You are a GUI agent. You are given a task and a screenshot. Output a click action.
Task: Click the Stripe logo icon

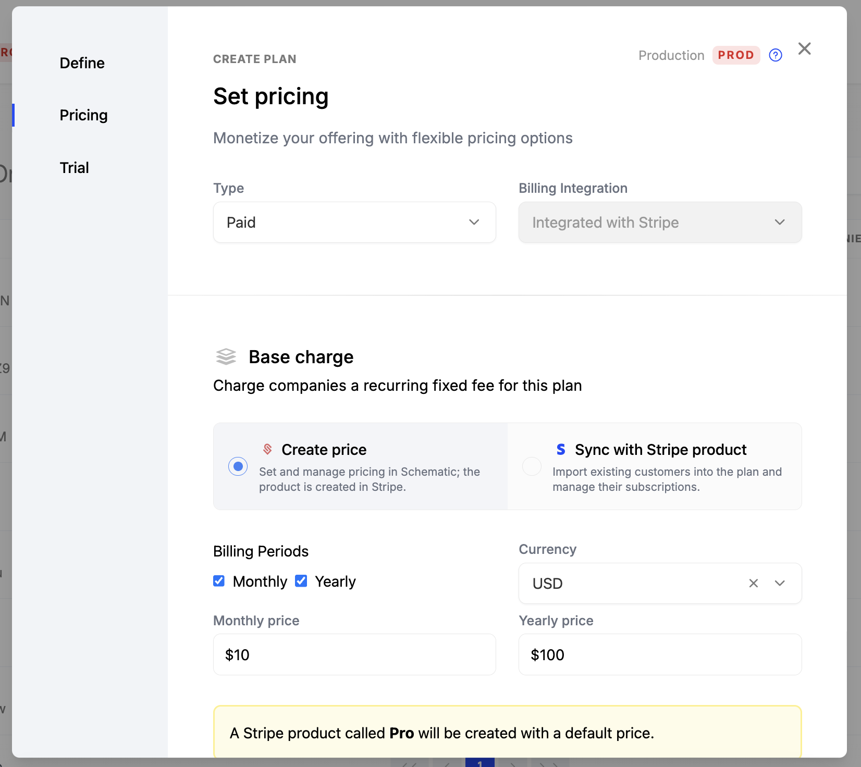561,449
